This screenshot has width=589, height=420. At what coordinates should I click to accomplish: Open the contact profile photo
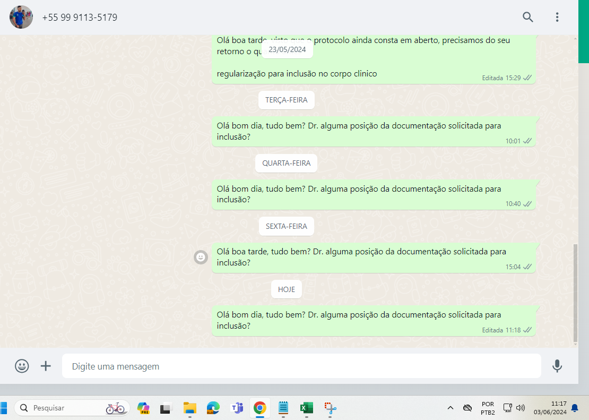(21, 18)
